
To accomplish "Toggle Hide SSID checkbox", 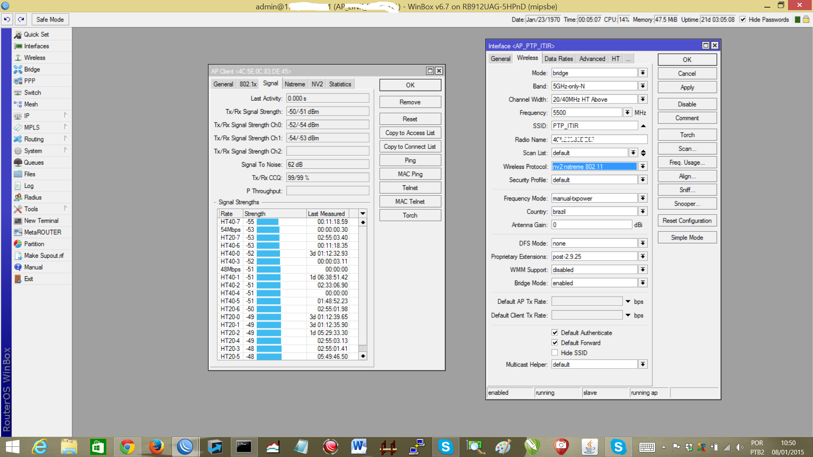I will (555, 353).
